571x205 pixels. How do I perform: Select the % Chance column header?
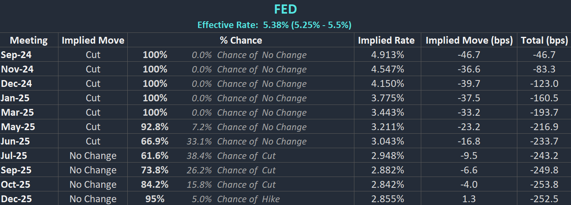[x=241, y=40]
